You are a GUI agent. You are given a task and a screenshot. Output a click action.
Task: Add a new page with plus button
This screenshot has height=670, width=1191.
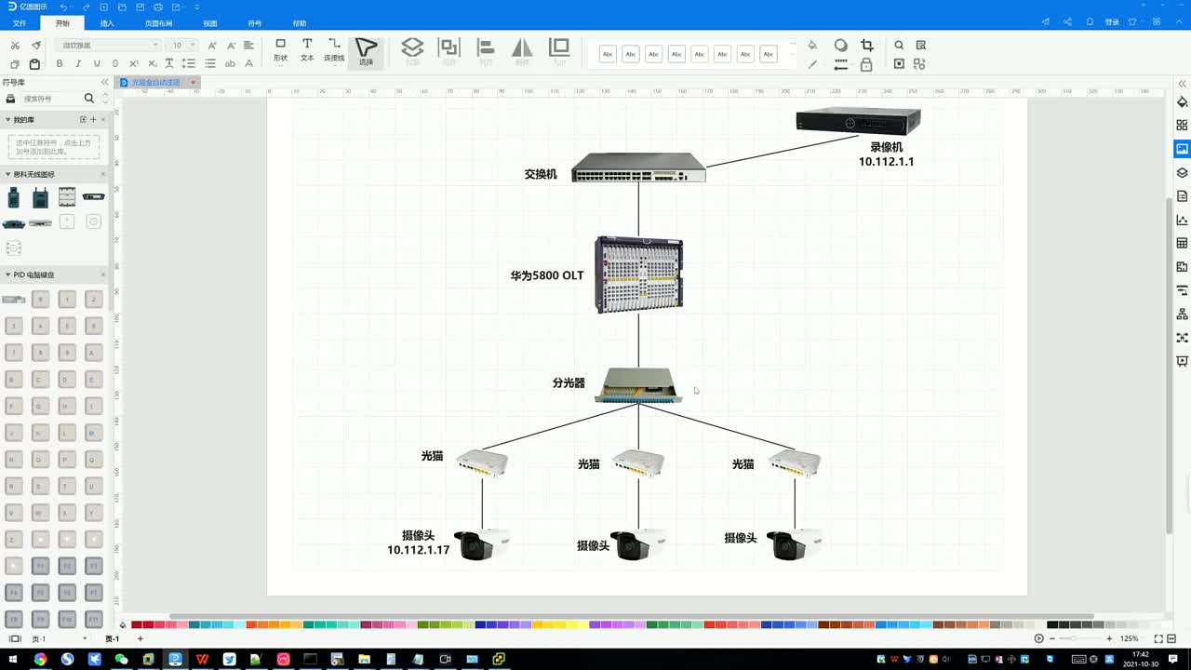point(141,638)
